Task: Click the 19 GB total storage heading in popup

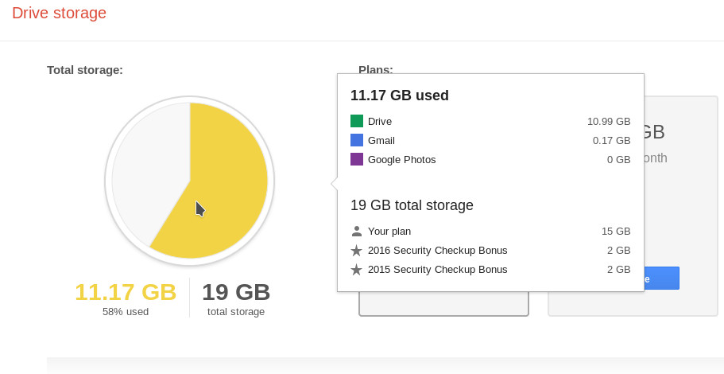Action: 412,205
